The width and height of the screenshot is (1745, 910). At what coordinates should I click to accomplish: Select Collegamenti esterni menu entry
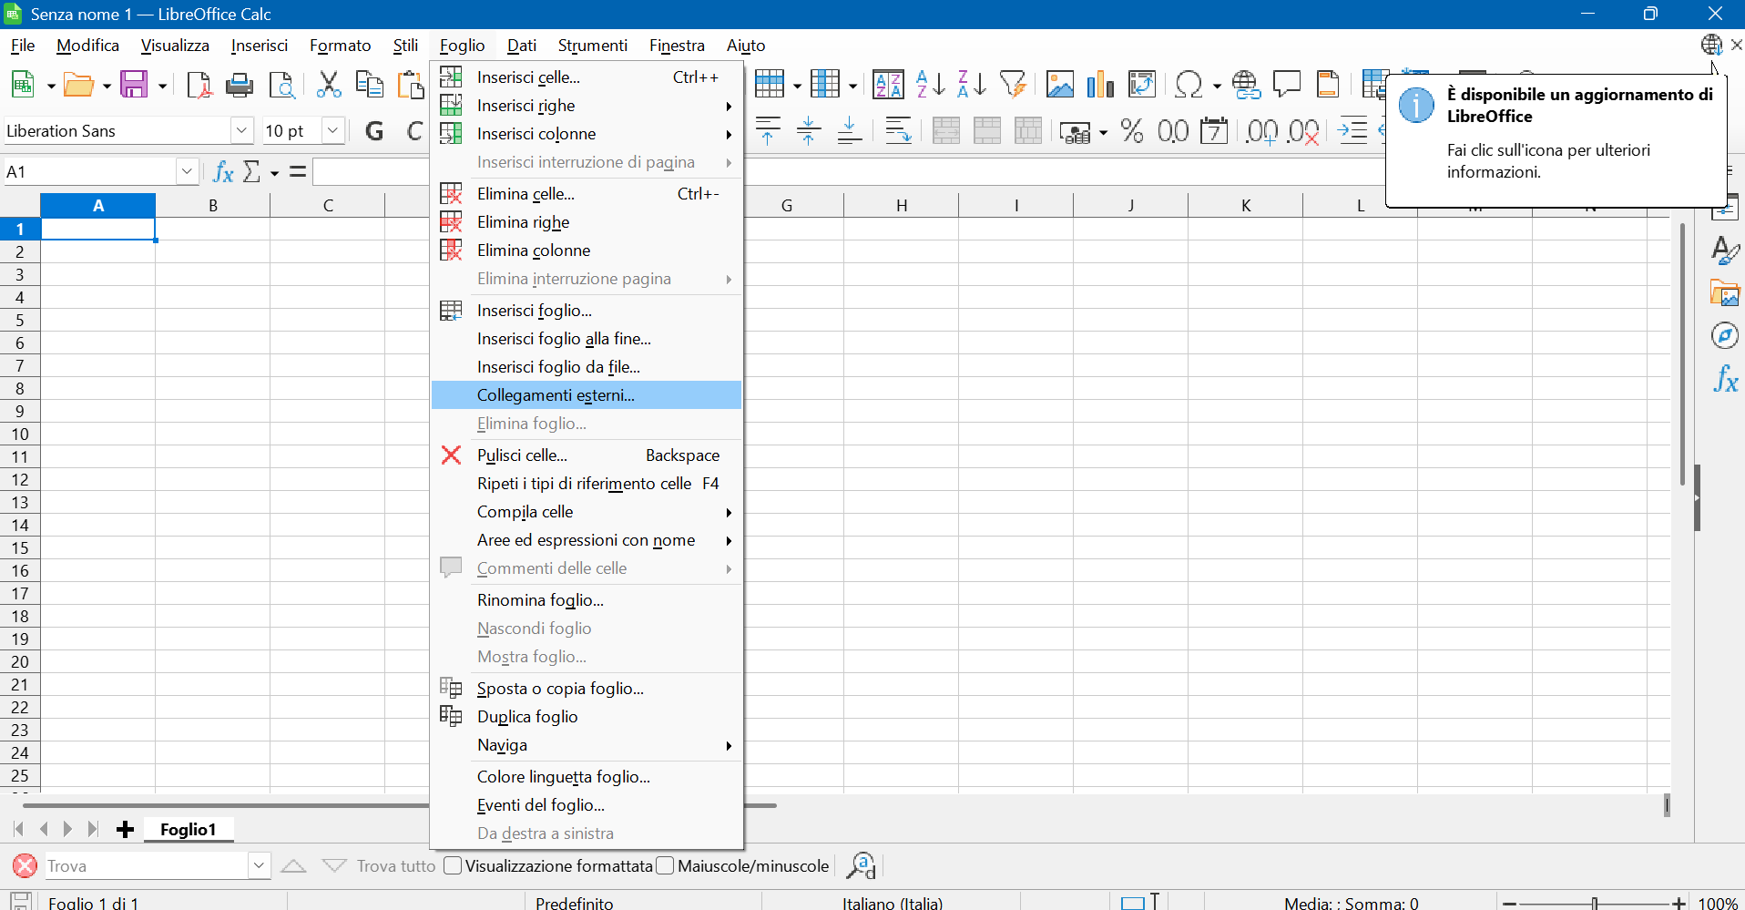556,395
